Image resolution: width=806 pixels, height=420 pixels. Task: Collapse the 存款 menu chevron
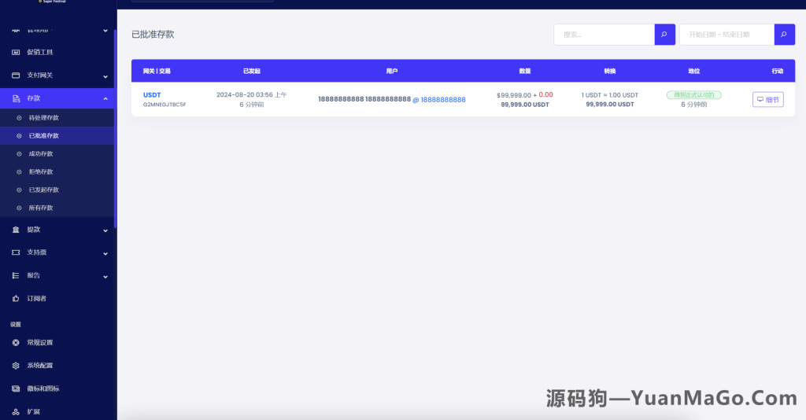click(x=105, y=98)
